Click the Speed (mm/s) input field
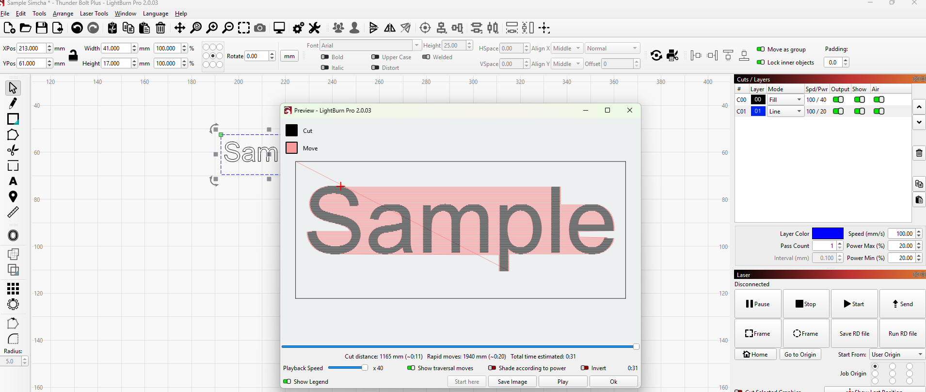The image size is (926, 392). click(901, 234)
